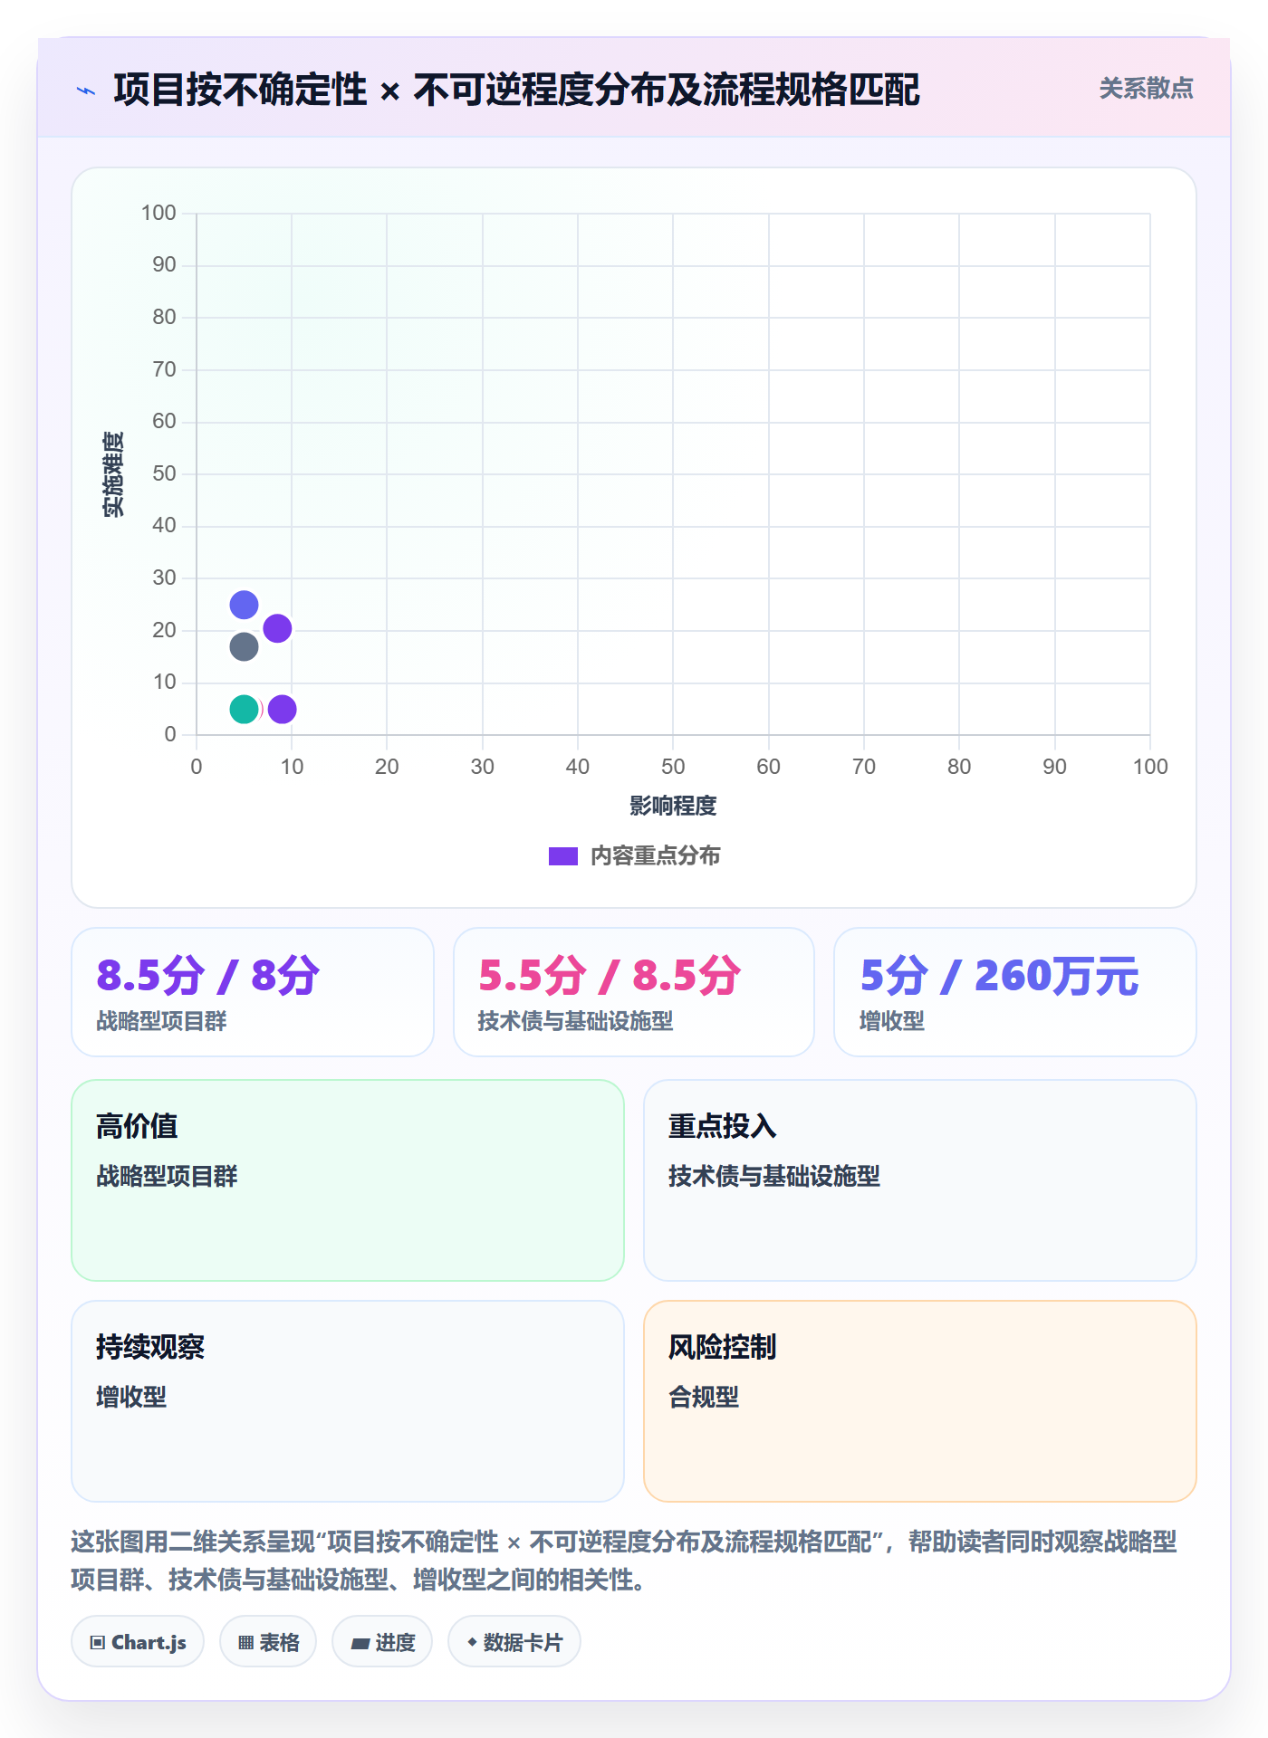1268x1738 pixels.
Task: Click the x-axis tick label 100
Action: point(1150,767)
